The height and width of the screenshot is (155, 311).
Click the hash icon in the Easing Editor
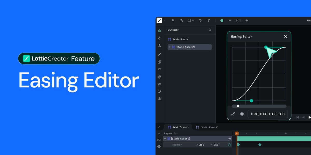[x=242, y=114]
